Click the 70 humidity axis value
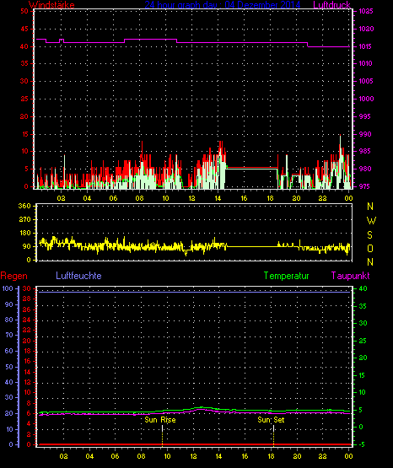Image resolution: width=393 pixels, height=468 pixels. tap(9, 335)
